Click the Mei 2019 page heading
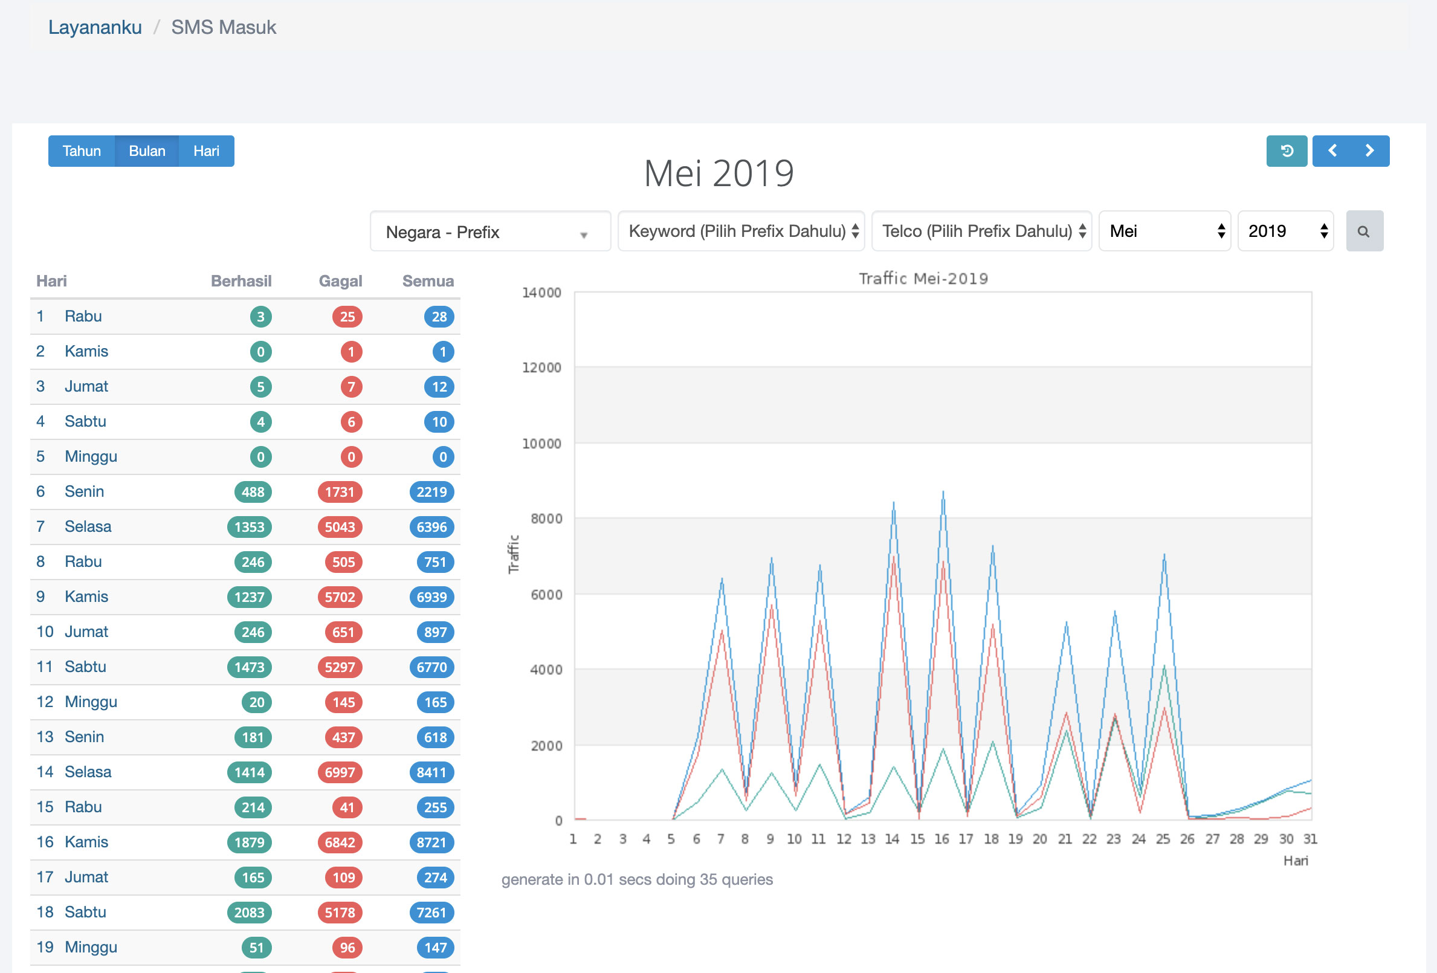 (718, 173)
